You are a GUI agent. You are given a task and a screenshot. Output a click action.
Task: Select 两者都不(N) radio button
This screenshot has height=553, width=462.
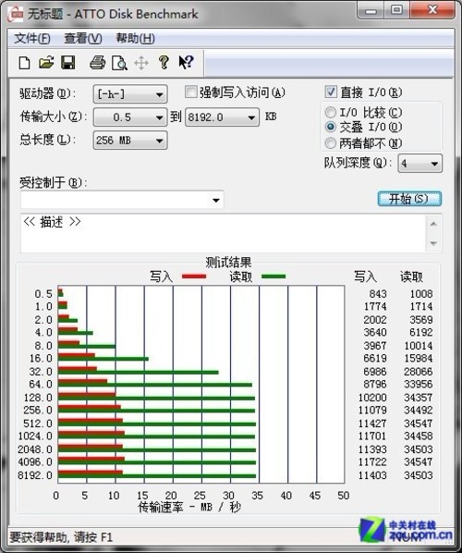[x=330, y=142]
